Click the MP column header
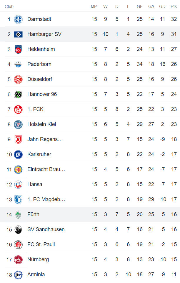 point(94,6)
